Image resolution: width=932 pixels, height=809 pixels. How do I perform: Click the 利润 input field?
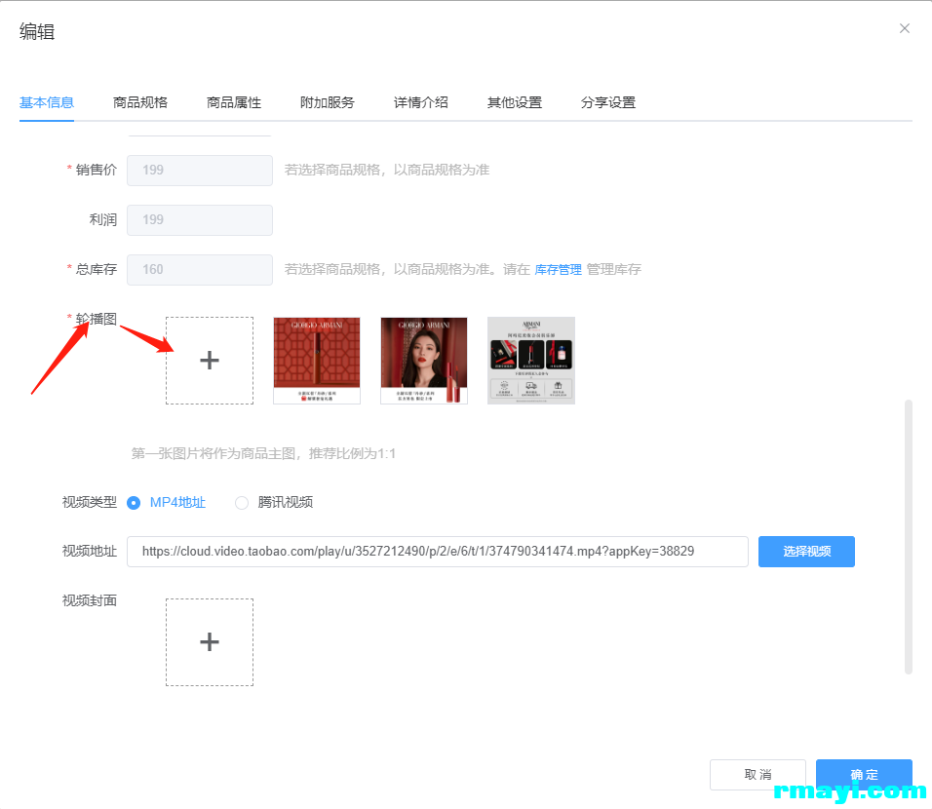tap(200, 220)
